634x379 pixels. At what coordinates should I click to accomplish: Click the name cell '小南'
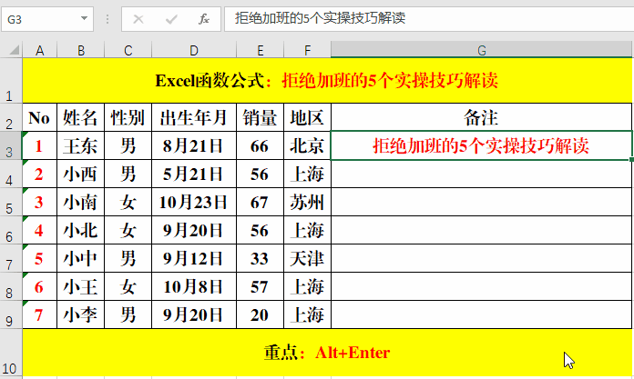point(81,202)
